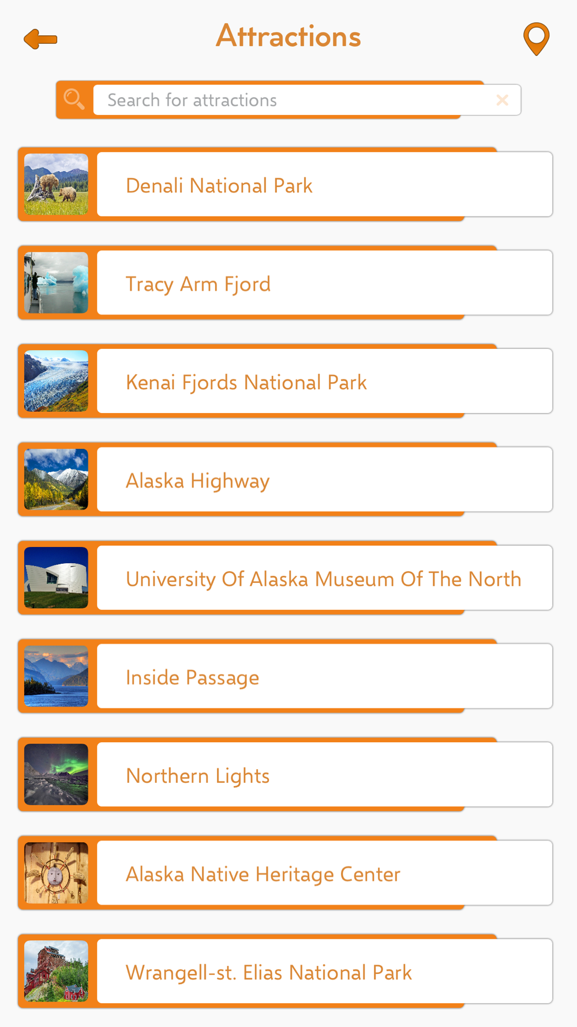The height and width of the screenshot is (1027, 577).
Task: Focus the Search for attractions field
Action: pos(307,100)
